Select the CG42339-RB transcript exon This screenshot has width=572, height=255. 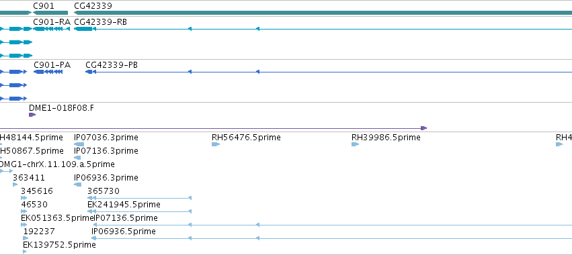click(83, 29)
